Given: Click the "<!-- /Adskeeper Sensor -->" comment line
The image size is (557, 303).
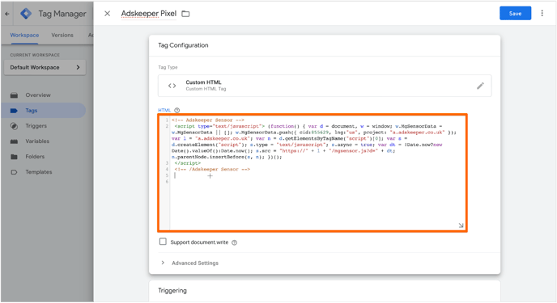Looking at the screenshot, I should (x=212, y=170).
